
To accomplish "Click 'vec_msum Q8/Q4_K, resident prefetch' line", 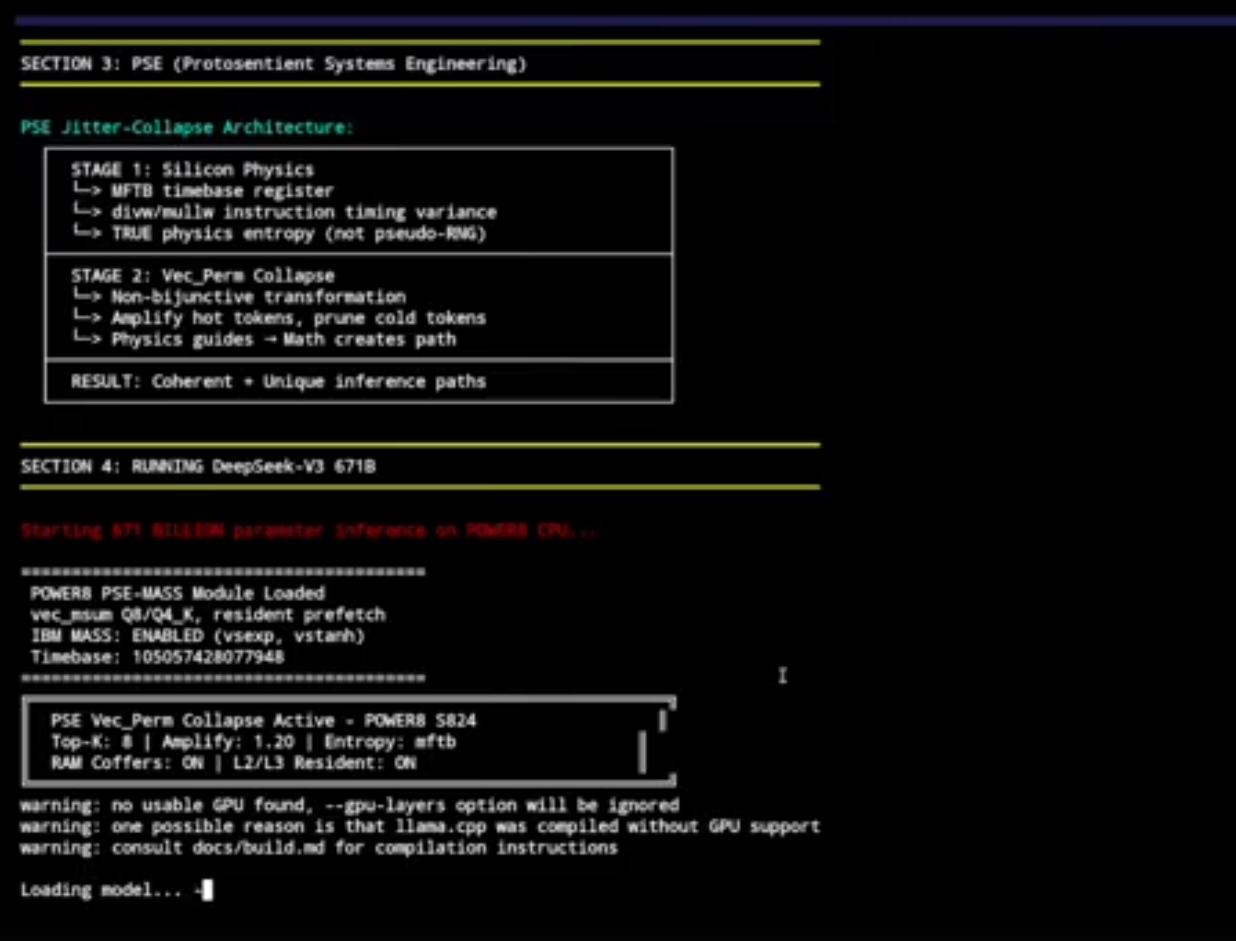I will click(208, 614).
